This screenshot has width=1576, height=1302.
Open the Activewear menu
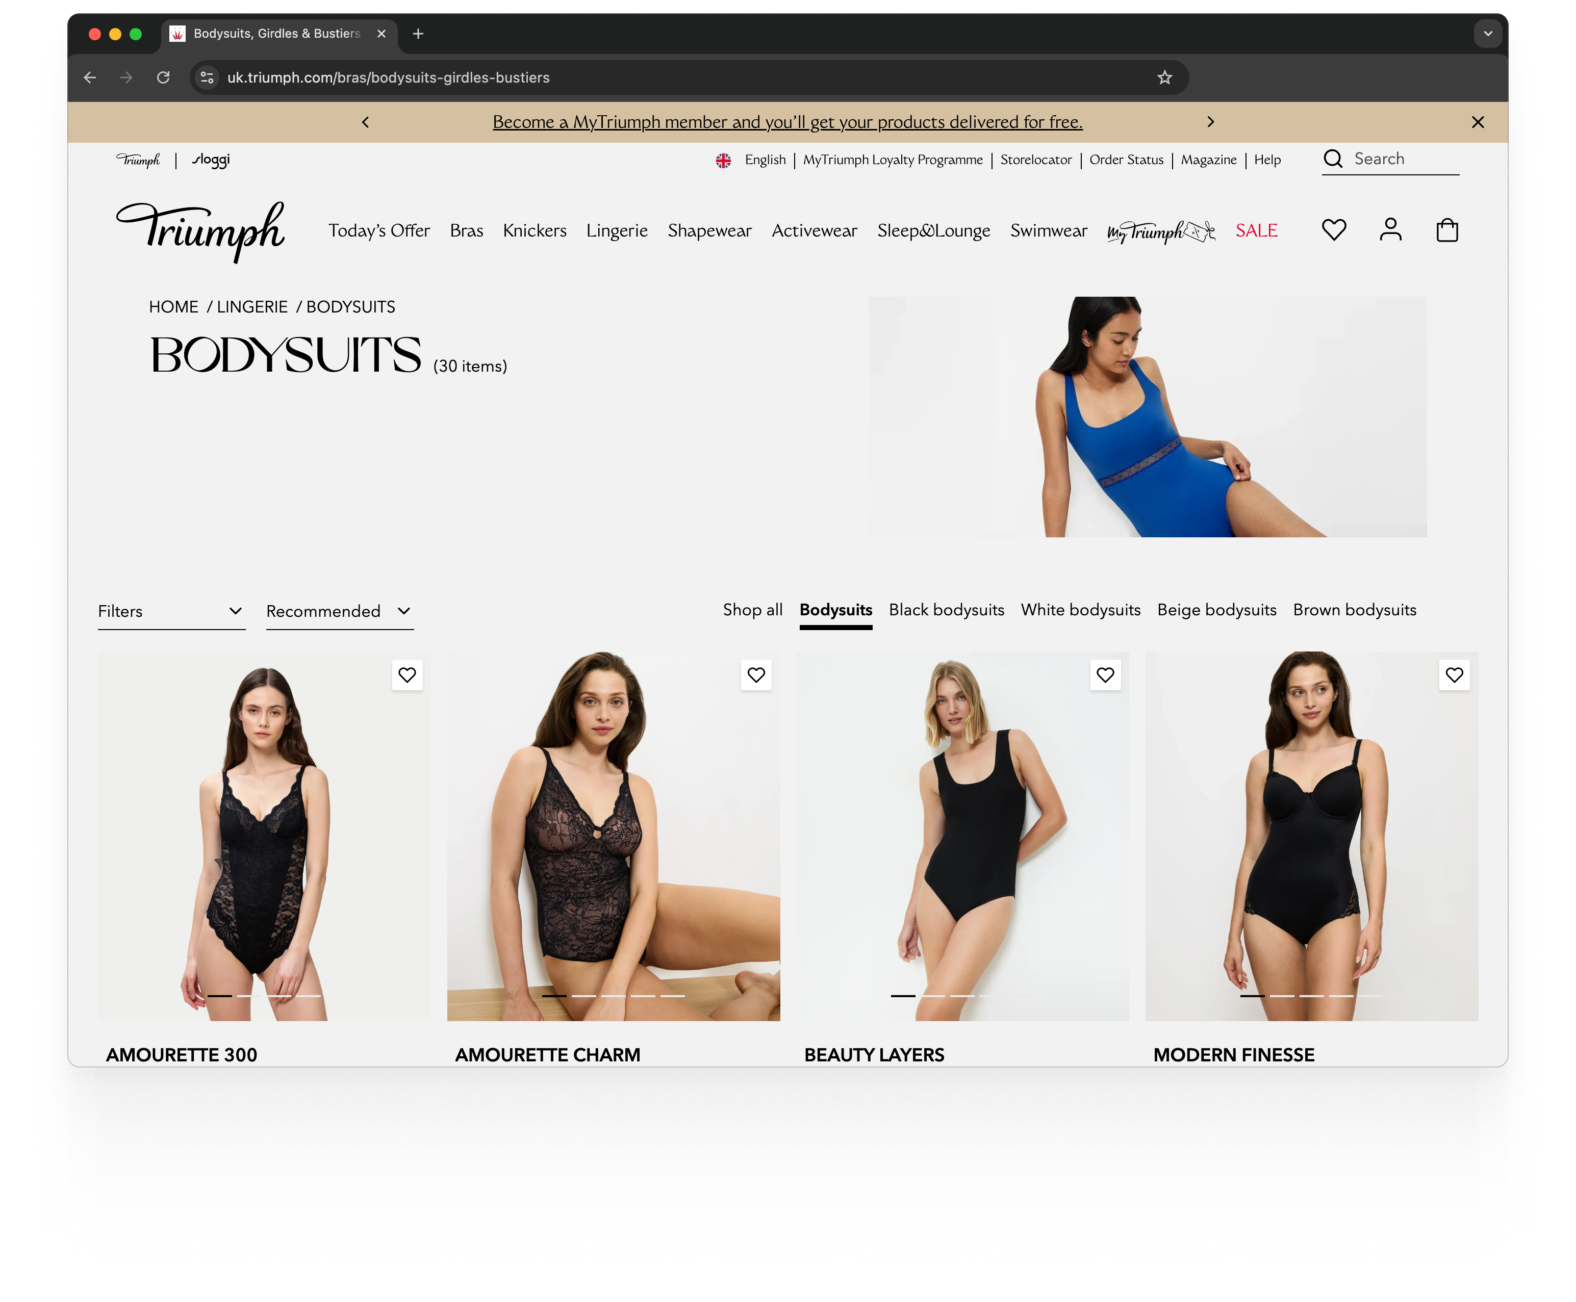[x=814, y=231]
